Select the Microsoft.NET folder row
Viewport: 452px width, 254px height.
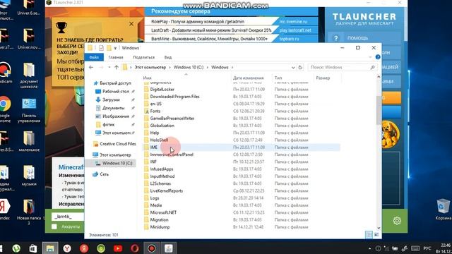242,212
